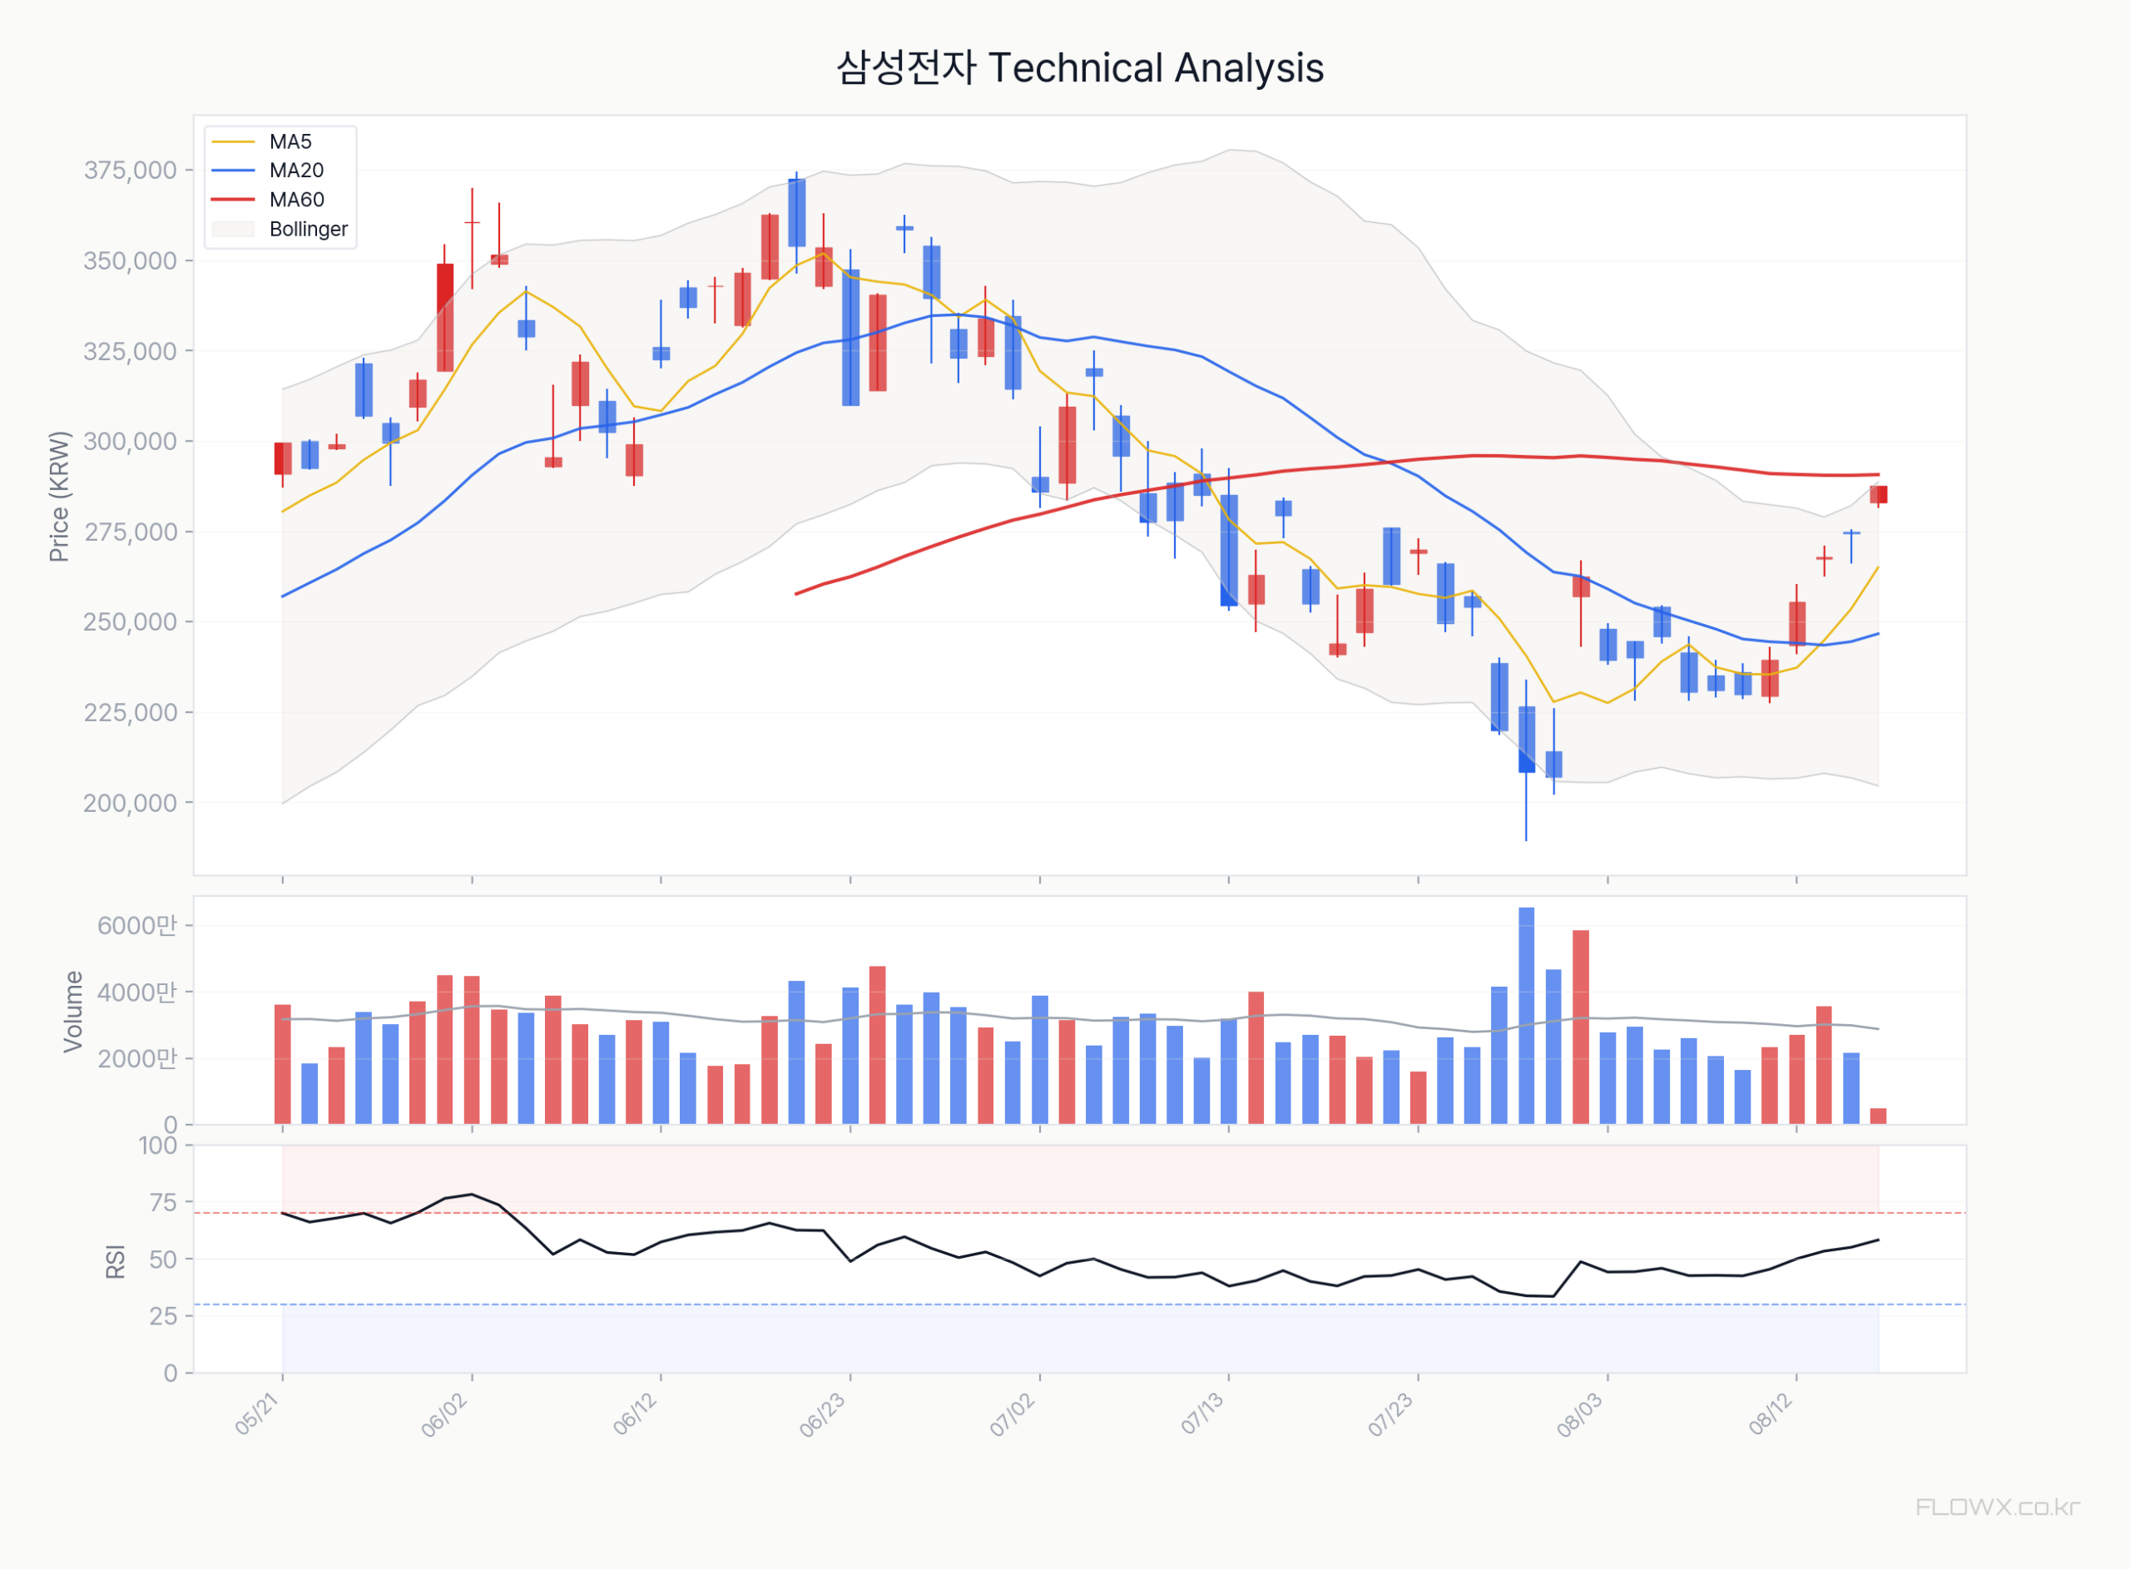Click the '75' RSI axis label

pyautogui.click(x=163, y=1202)
